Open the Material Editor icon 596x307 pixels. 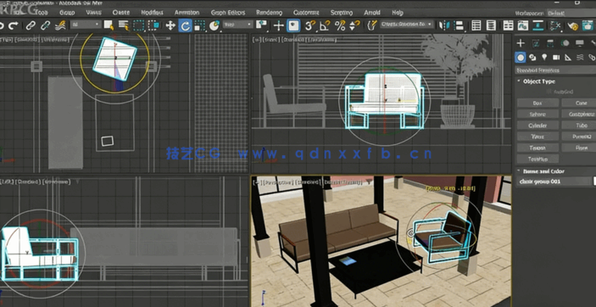pyautogui.click(x=555, y=25)
